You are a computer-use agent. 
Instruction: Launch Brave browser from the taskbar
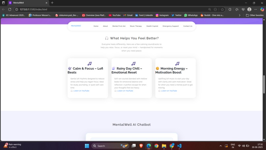tap(141, 146)
